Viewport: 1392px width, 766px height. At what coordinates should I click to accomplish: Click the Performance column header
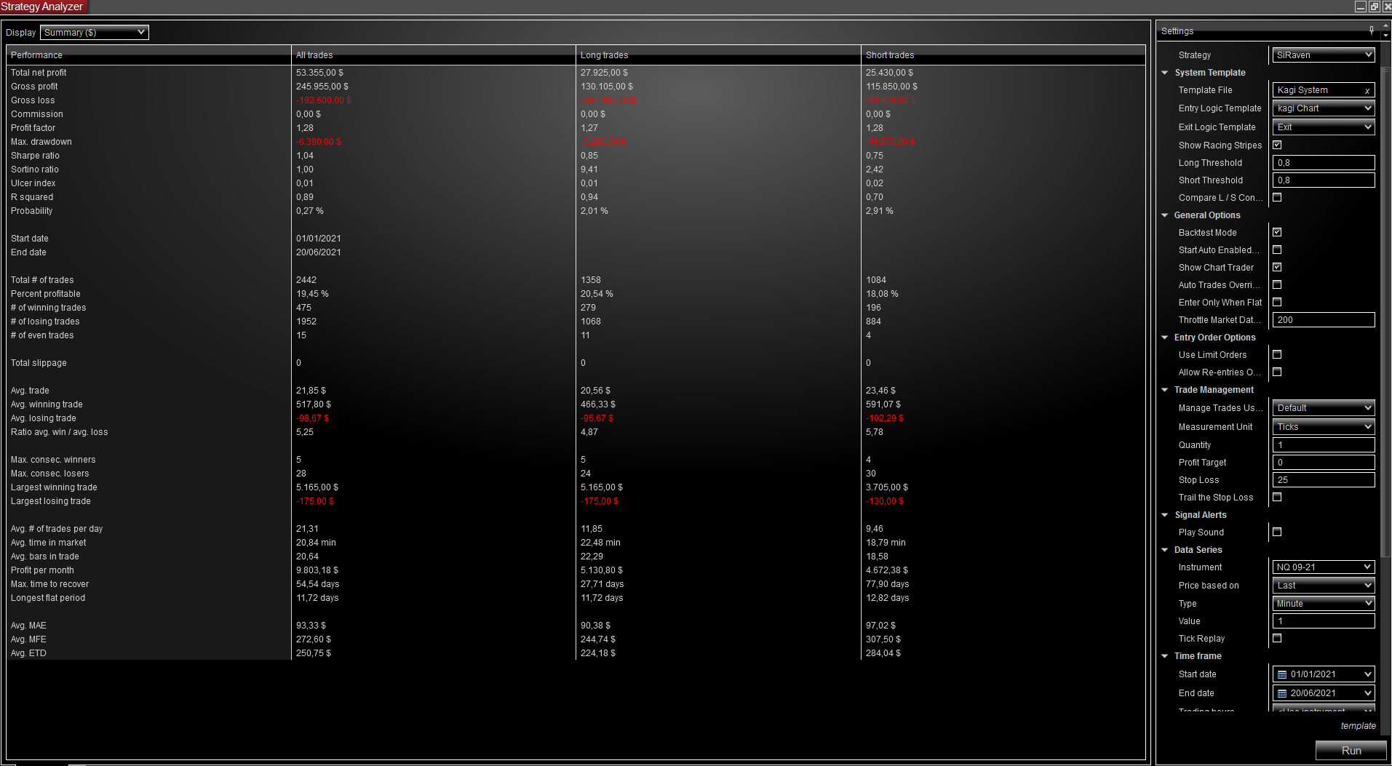click(x=148, y=55)
